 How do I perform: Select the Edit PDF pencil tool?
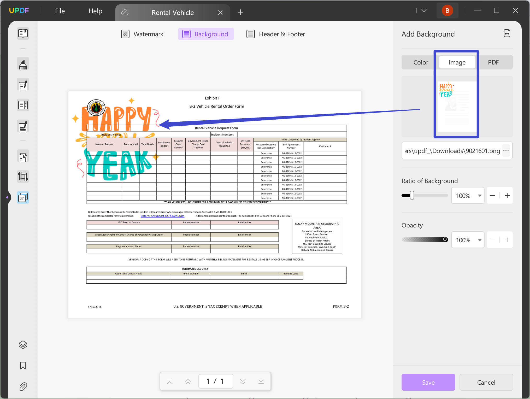click(23, 85)
